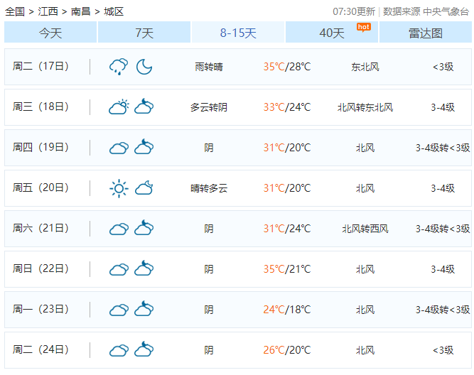Open 南昌 breadcrumb link
Viewport: 474px width, 375px height.
click(x=81, y=11)
